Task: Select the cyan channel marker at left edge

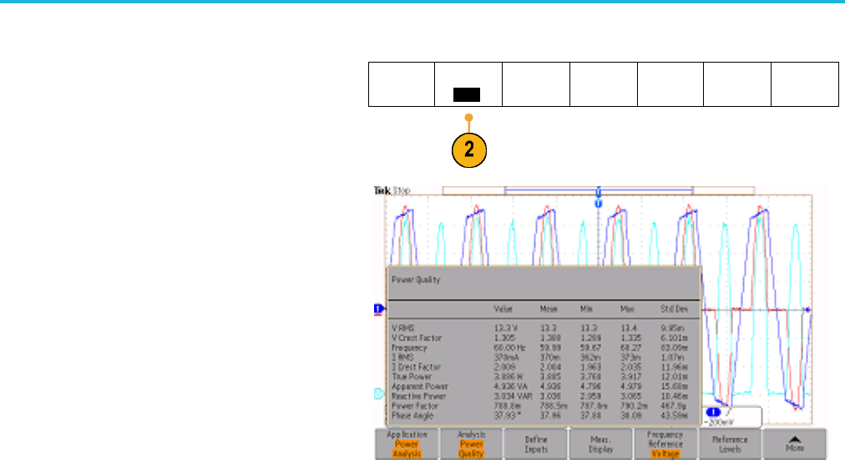Action: pos(377,392)
